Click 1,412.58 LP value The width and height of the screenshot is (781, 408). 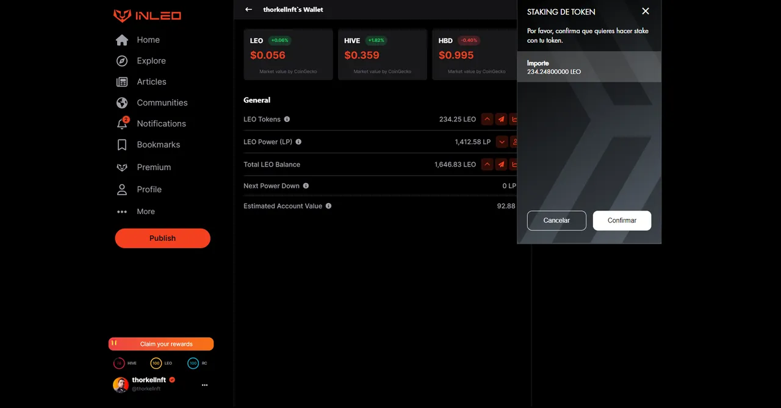coord(473,142)
